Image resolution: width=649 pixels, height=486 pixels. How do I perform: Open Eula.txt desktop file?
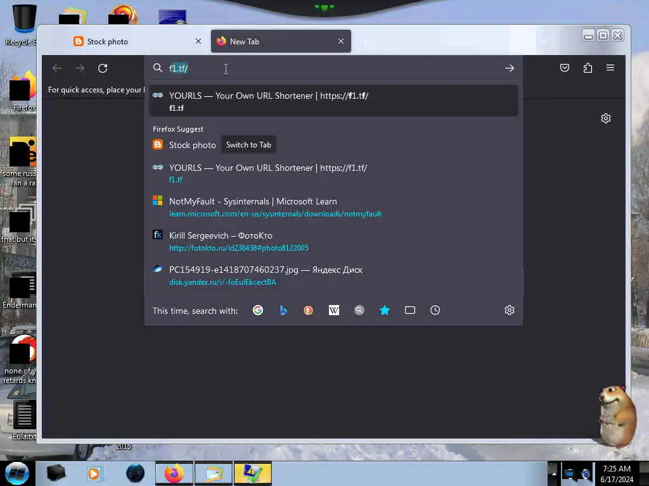24,420
